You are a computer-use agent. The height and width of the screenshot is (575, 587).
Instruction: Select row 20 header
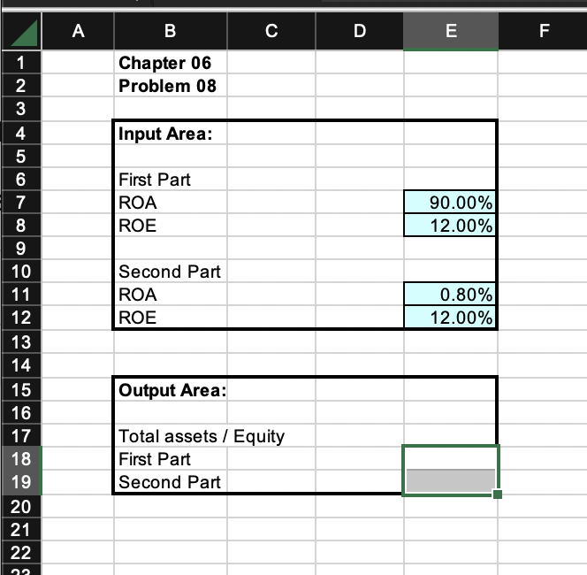(21, 507)
